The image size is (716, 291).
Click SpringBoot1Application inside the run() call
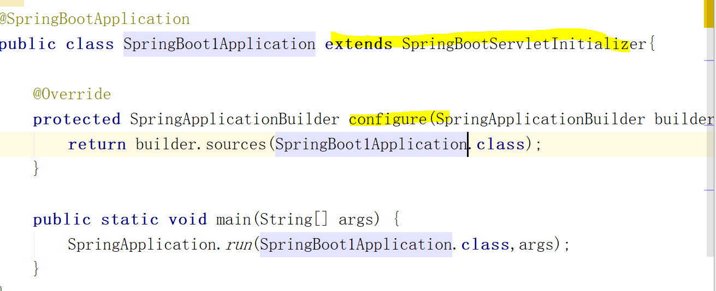(x=356, y=245)
